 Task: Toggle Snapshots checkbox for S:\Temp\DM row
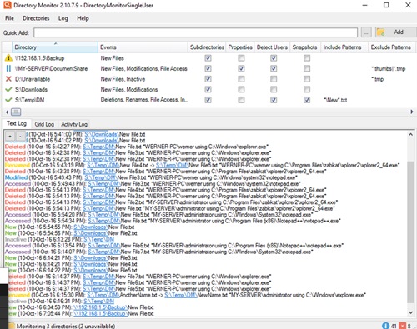pyautogui.click(x=307, y=100)
